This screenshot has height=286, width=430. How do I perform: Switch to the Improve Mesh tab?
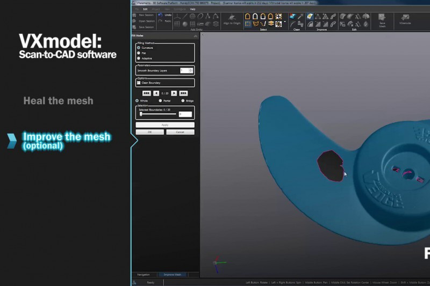(x=172, y=275)
